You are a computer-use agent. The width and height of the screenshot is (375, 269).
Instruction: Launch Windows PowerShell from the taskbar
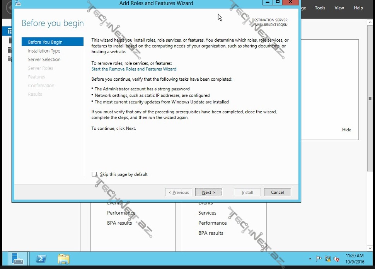pyautogui.click(x=41, y=259)
